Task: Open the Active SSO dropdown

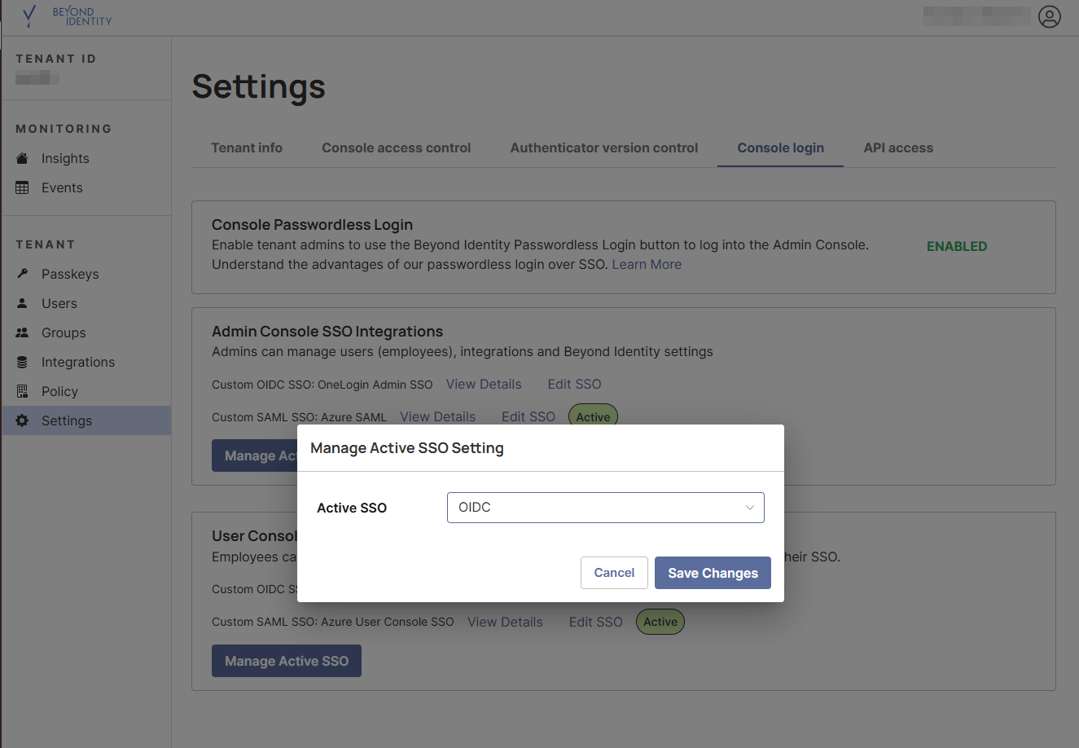Action: (605, 507)
